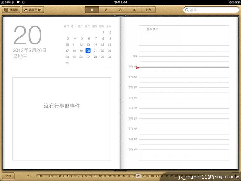Tap the 整日事件 all-day events area

[x=184, y=35]
